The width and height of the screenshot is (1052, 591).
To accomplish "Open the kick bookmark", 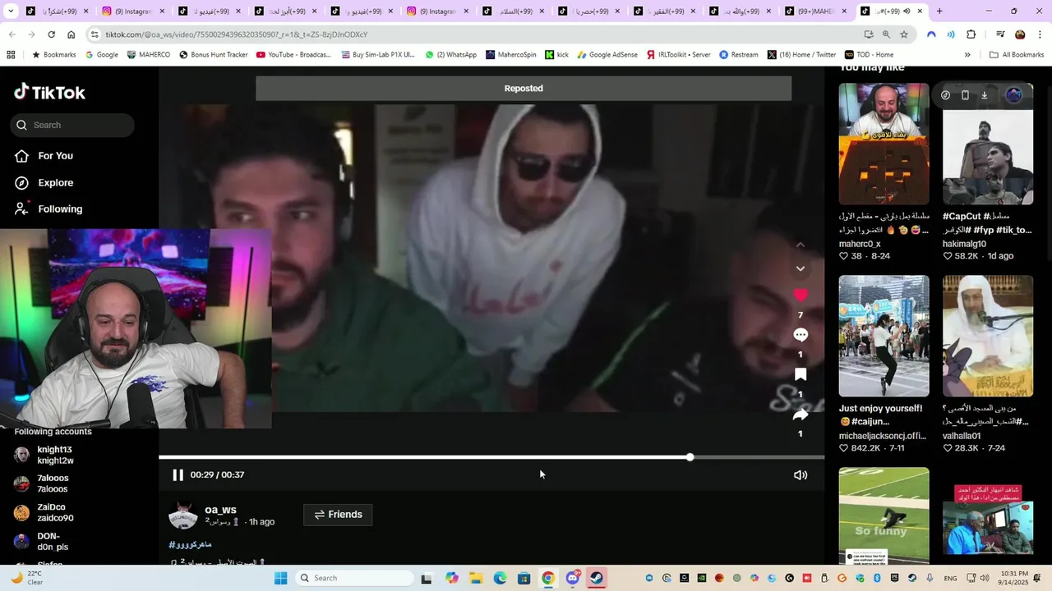I will tap(556, 55).
